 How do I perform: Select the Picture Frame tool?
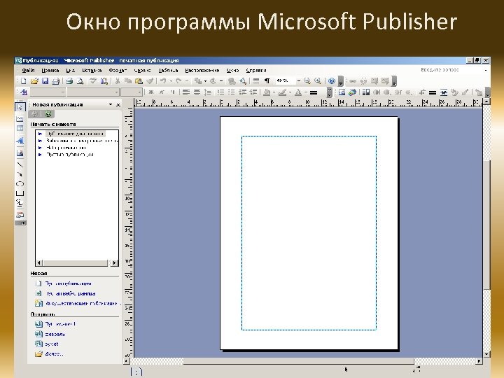(20, 153)
